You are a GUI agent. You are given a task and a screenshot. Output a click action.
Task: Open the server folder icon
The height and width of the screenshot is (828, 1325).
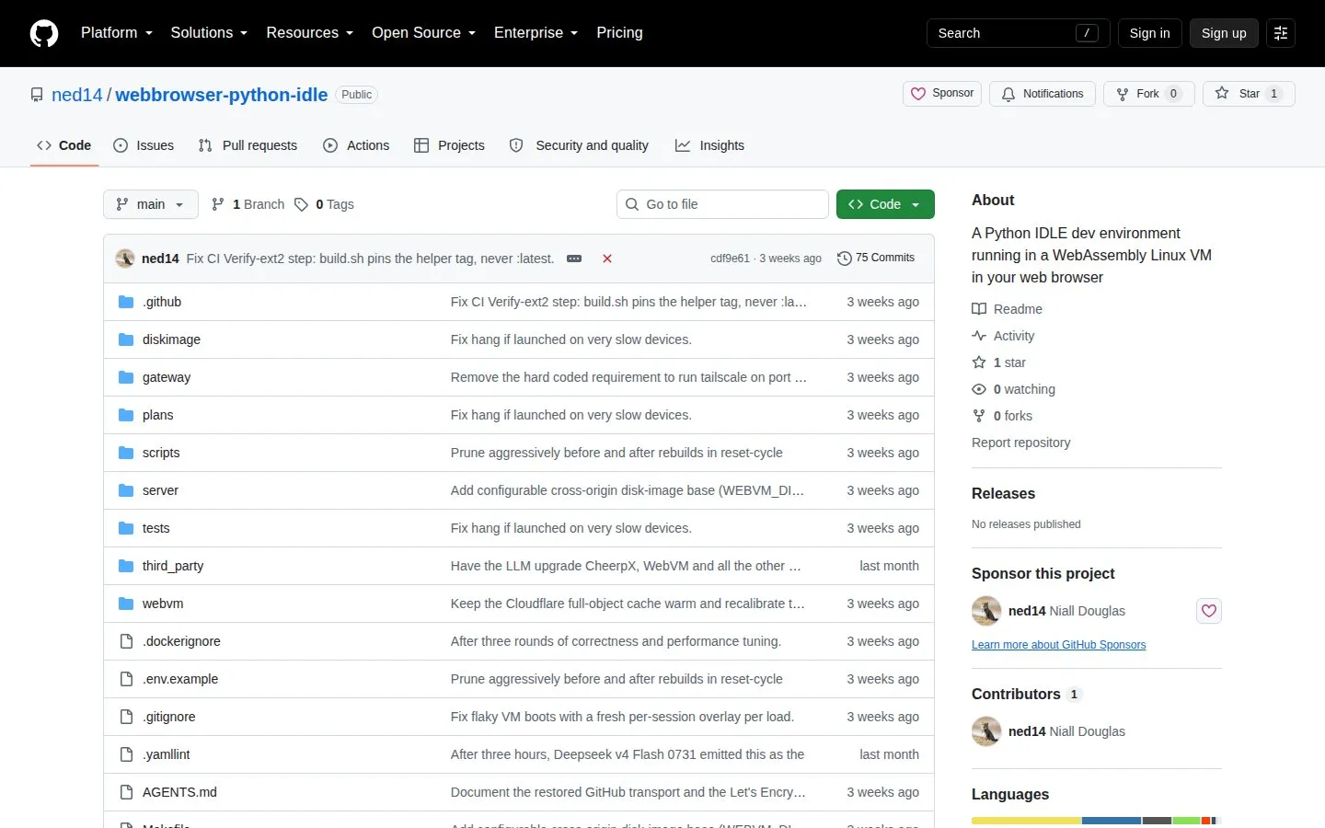pyautogui.click(x=126, y=490)
